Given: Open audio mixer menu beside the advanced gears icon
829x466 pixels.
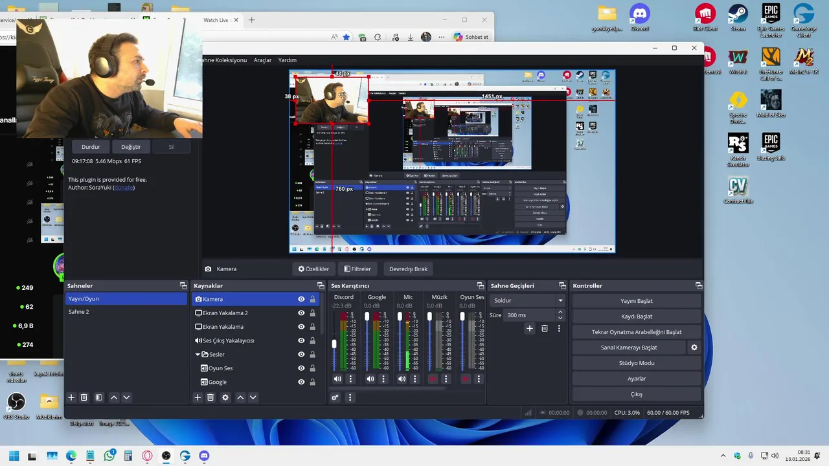Looking at the screenshot, I should pyautogui.click(x=350, y=397).
